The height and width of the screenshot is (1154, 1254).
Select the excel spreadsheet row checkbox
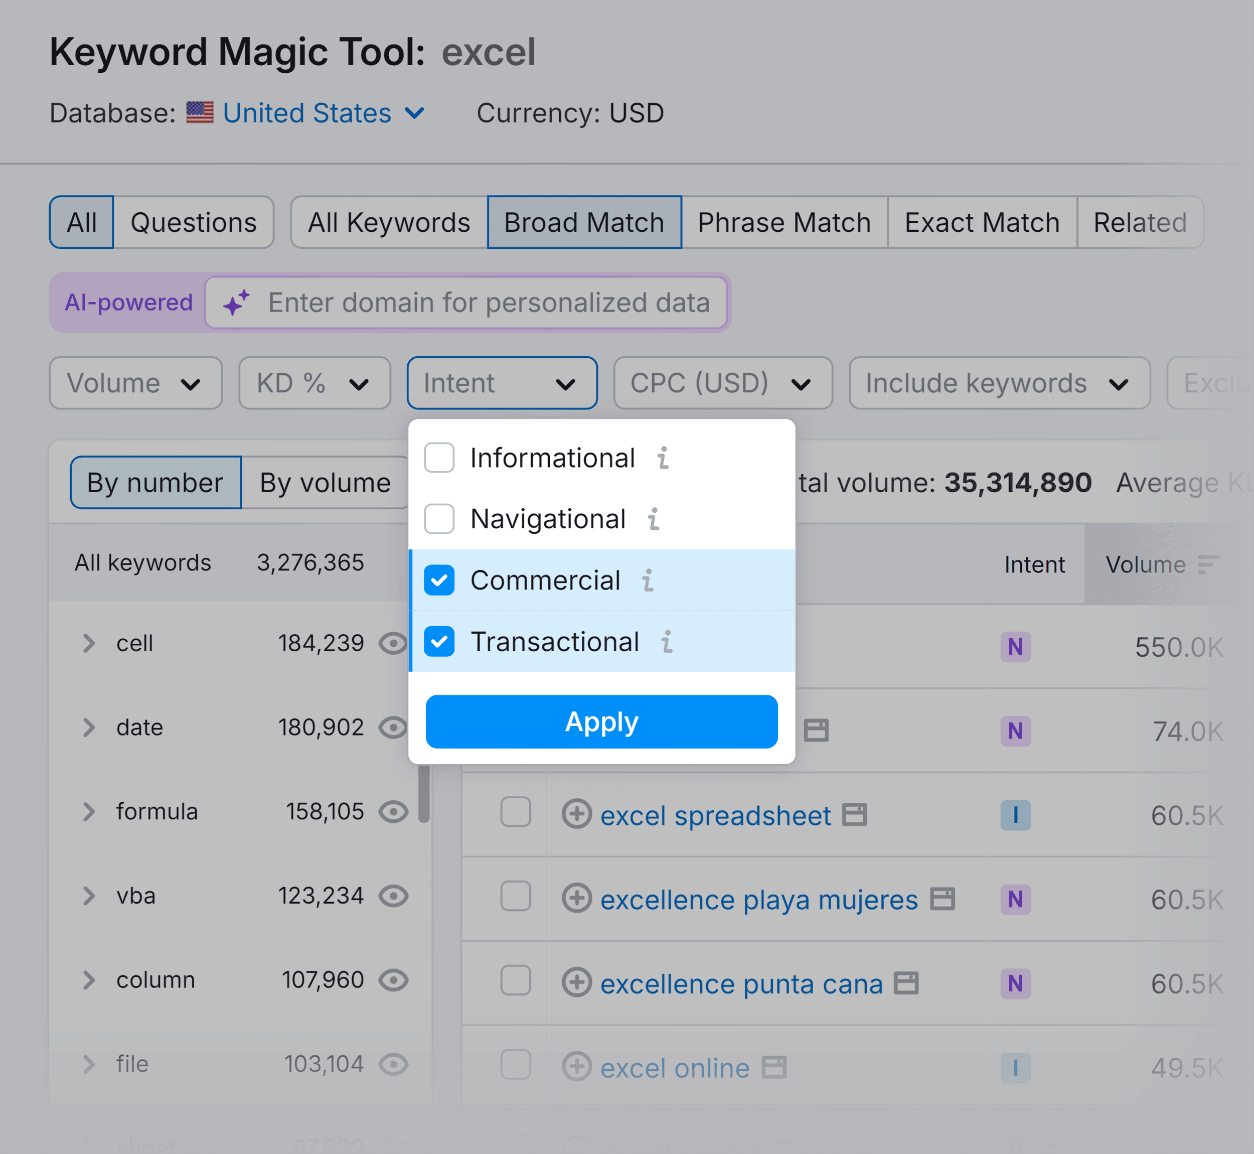tap(516, 812)
